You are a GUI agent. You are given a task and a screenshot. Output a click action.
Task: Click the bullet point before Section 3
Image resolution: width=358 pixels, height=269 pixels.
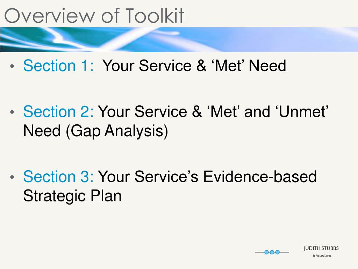[x=13, y=177]
